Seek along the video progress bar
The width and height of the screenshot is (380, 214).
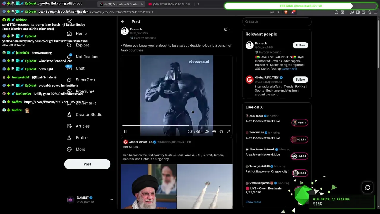coord(177,126)
